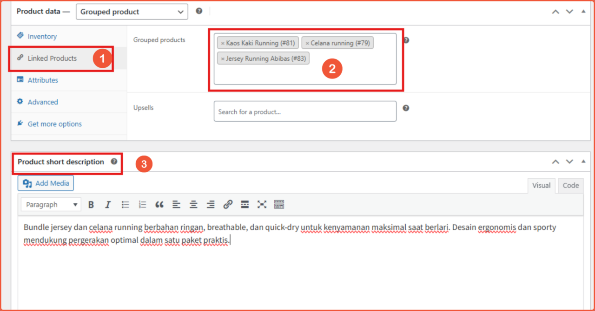The image size is (595, 311).
Task: Toggle bold formatting in the editor
Action: pyautogui.click(x=91, y=204)
